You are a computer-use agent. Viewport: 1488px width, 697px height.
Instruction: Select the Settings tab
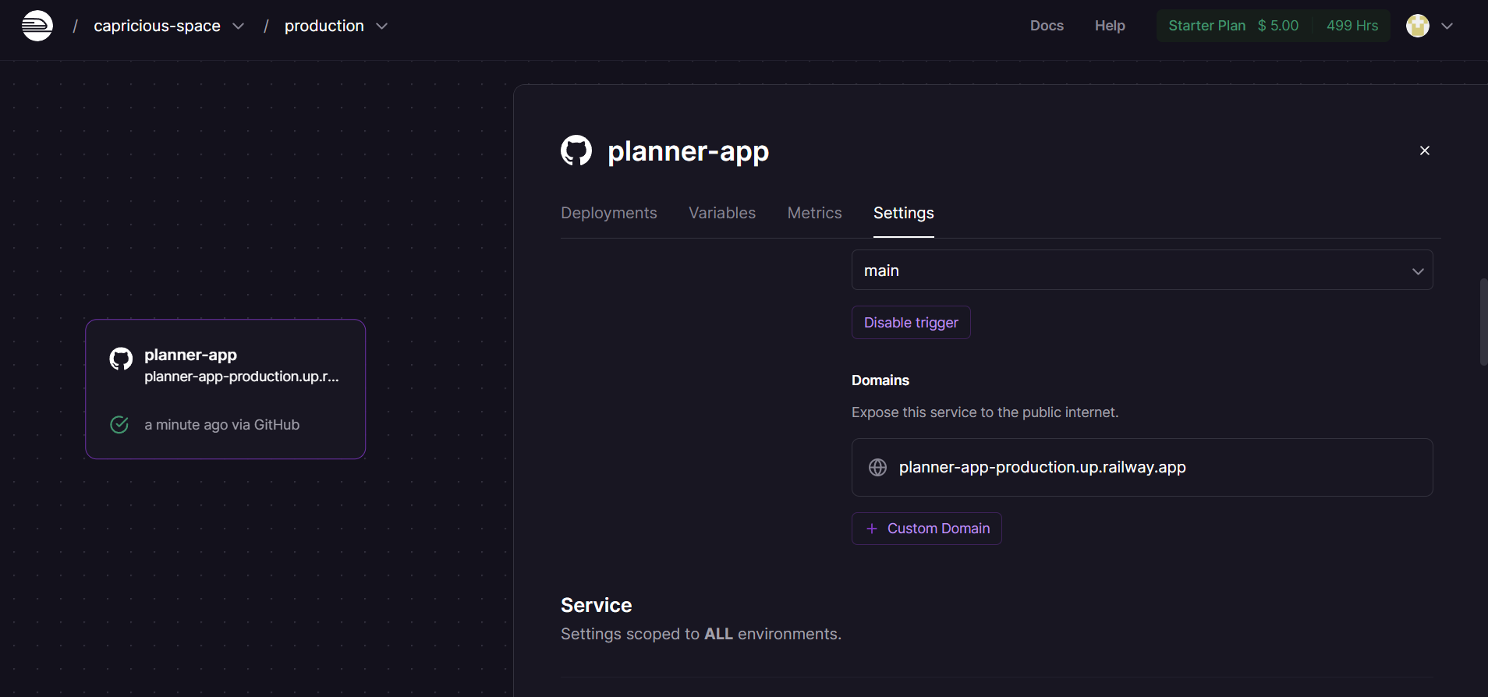904,213
